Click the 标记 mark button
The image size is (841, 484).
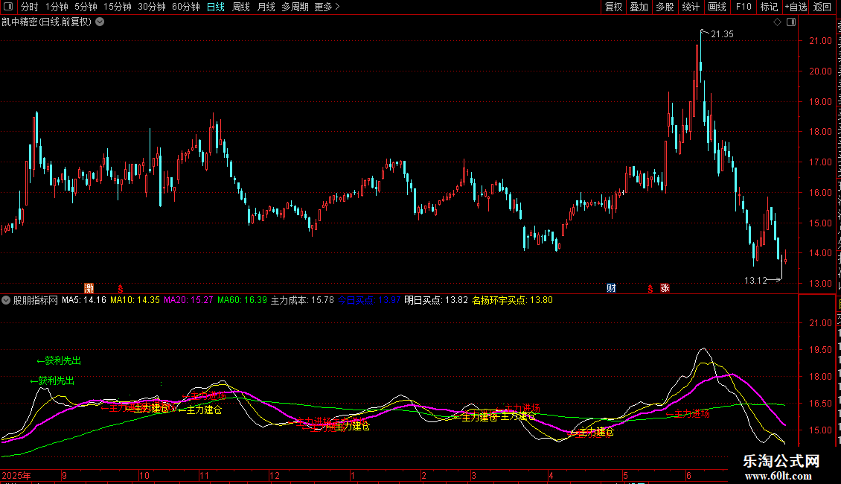pos(769,7)
